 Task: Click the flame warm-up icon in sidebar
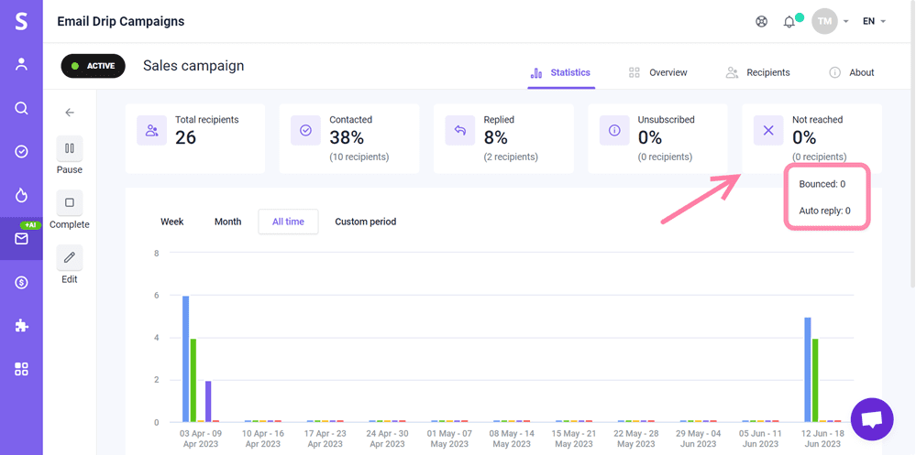pos(21,195)
